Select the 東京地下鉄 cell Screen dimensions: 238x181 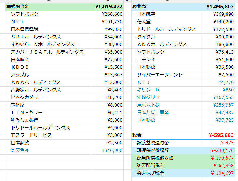148,105
